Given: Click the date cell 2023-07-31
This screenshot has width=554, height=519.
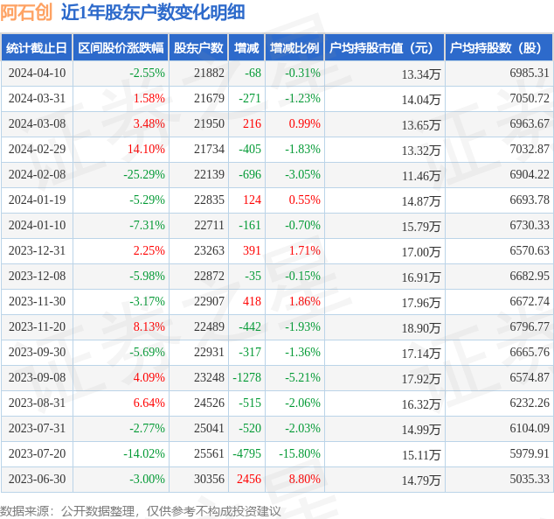Looking at the screenshot, I should (37, 428).
